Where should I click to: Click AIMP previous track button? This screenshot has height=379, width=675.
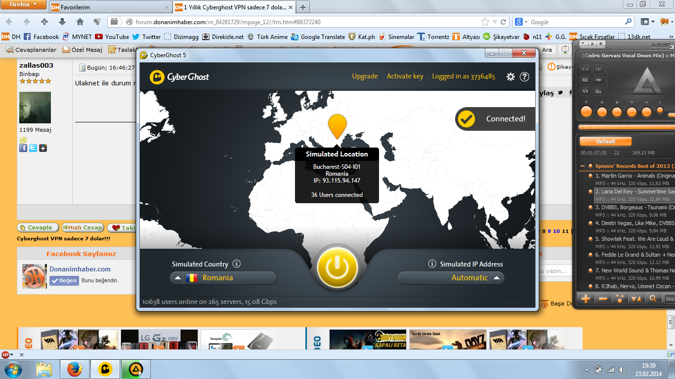pyautogui.click(x=632, y=112)
